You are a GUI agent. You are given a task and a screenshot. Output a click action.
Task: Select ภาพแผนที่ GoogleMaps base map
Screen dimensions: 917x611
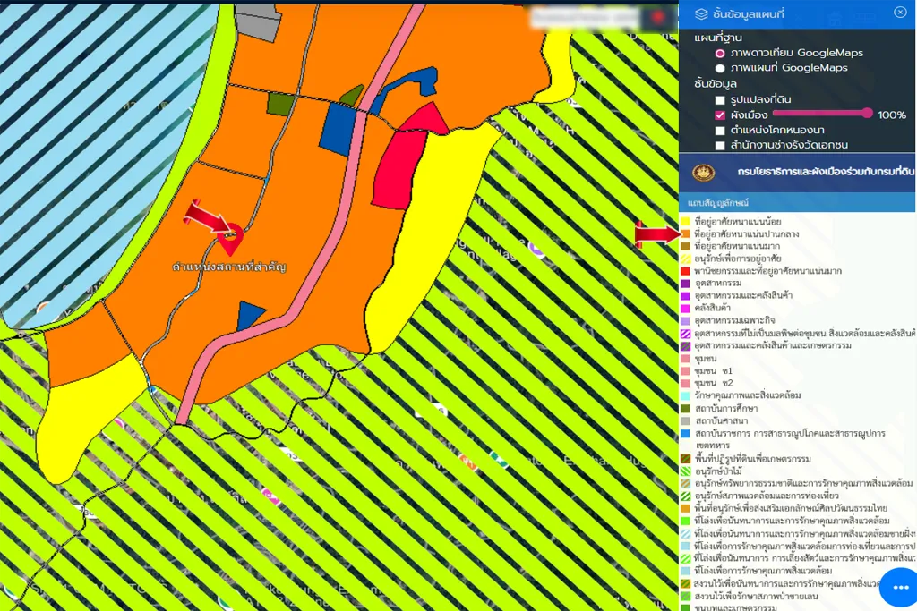coord(720,68)
